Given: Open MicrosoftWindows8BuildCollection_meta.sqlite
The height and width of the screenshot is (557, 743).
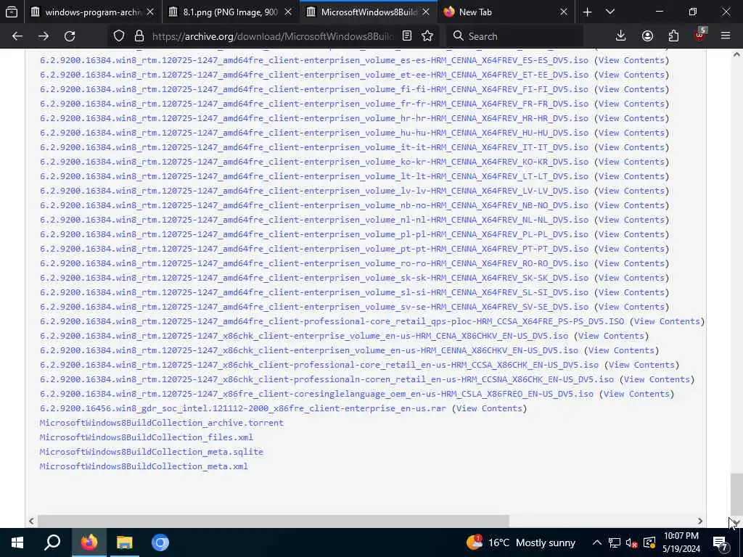Looking at the screenshot, I should click(x=152, y=452).
